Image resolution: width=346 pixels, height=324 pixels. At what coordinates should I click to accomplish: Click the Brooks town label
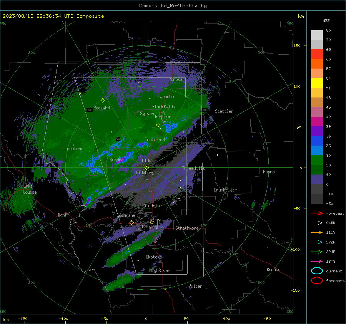click(x=273, y=270)
